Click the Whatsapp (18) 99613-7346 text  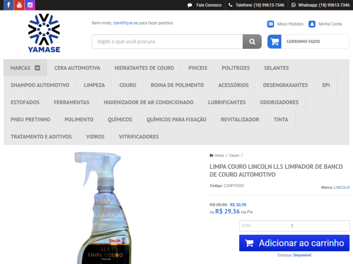click(324, 5)
